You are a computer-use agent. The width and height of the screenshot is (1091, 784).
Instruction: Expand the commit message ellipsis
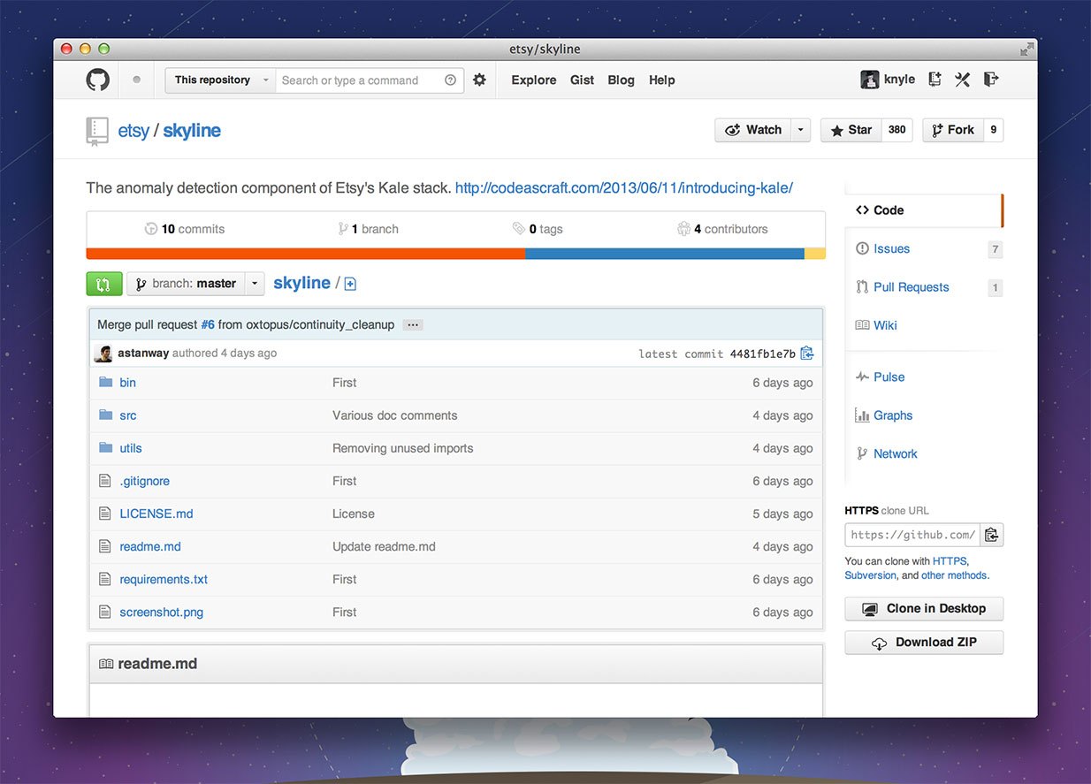412,324
